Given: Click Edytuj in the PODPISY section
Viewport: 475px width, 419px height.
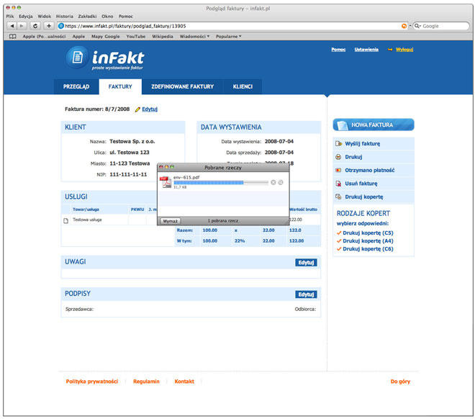Looking at the screenshot, I should (x=306, y=294).
